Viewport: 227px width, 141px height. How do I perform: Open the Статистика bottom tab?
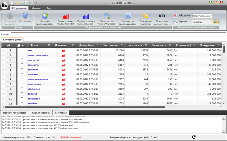60,112
